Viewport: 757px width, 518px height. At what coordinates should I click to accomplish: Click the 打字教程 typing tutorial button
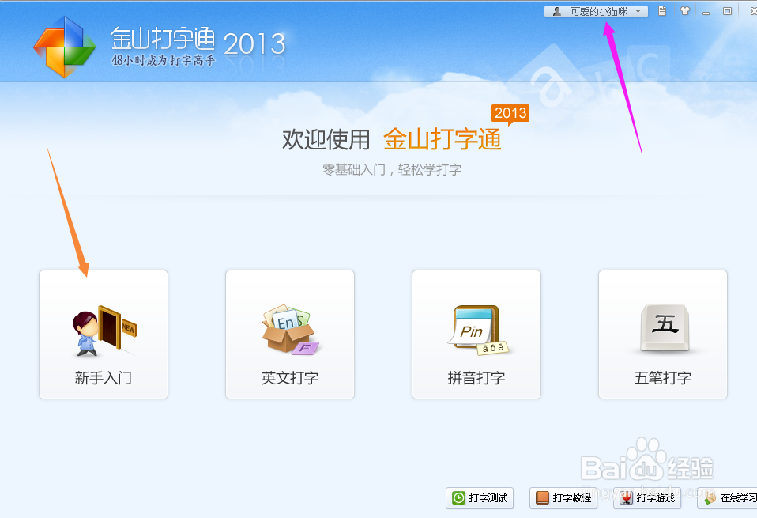point(563,497)
